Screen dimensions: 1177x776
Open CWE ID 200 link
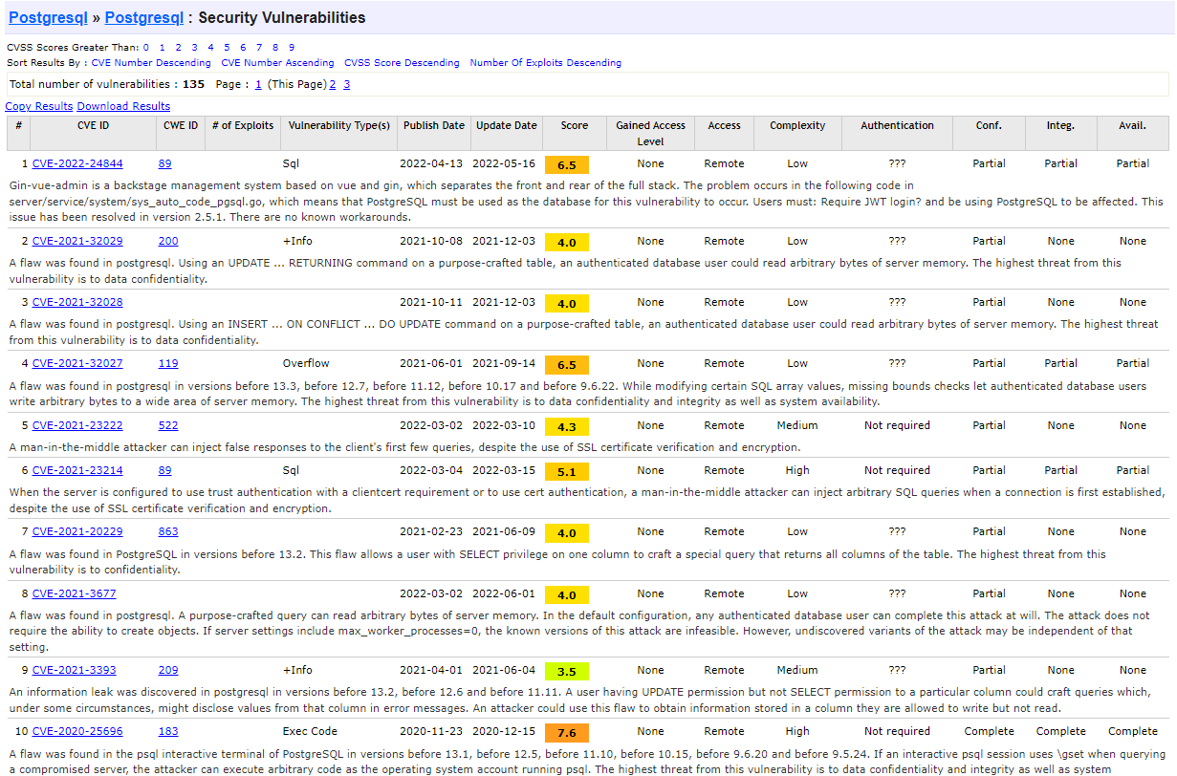click(x=168, y=241)
